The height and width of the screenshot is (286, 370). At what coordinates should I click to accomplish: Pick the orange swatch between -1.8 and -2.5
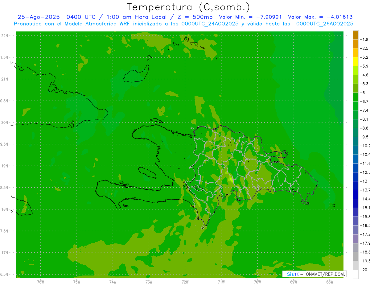[x=356, y=44]
